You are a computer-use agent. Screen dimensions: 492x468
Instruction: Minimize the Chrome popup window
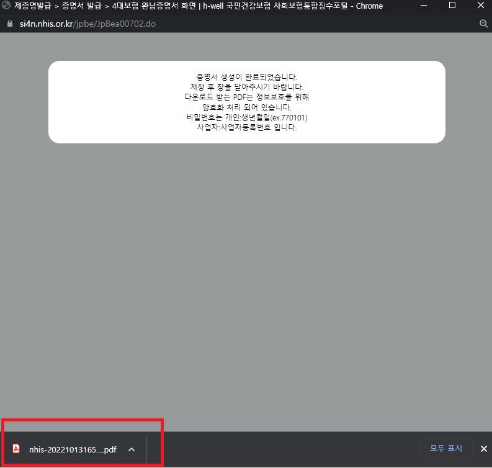(x=424, y=6)
